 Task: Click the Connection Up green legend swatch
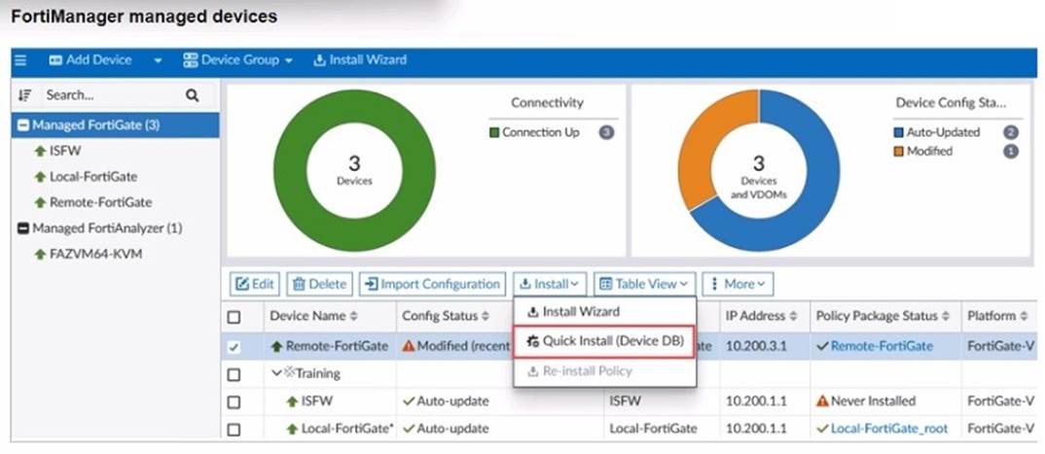494,132
